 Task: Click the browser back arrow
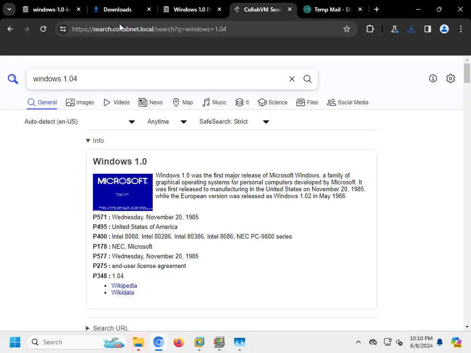pos(10,29)
